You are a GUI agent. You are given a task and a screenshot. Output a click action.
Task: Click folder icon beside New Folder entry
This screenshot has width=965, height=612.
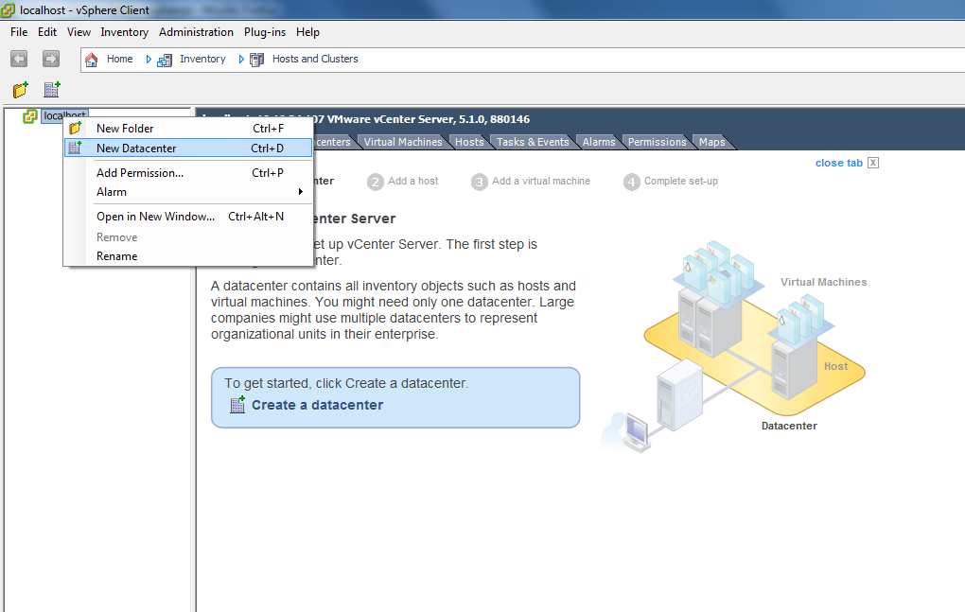[75, 128]
